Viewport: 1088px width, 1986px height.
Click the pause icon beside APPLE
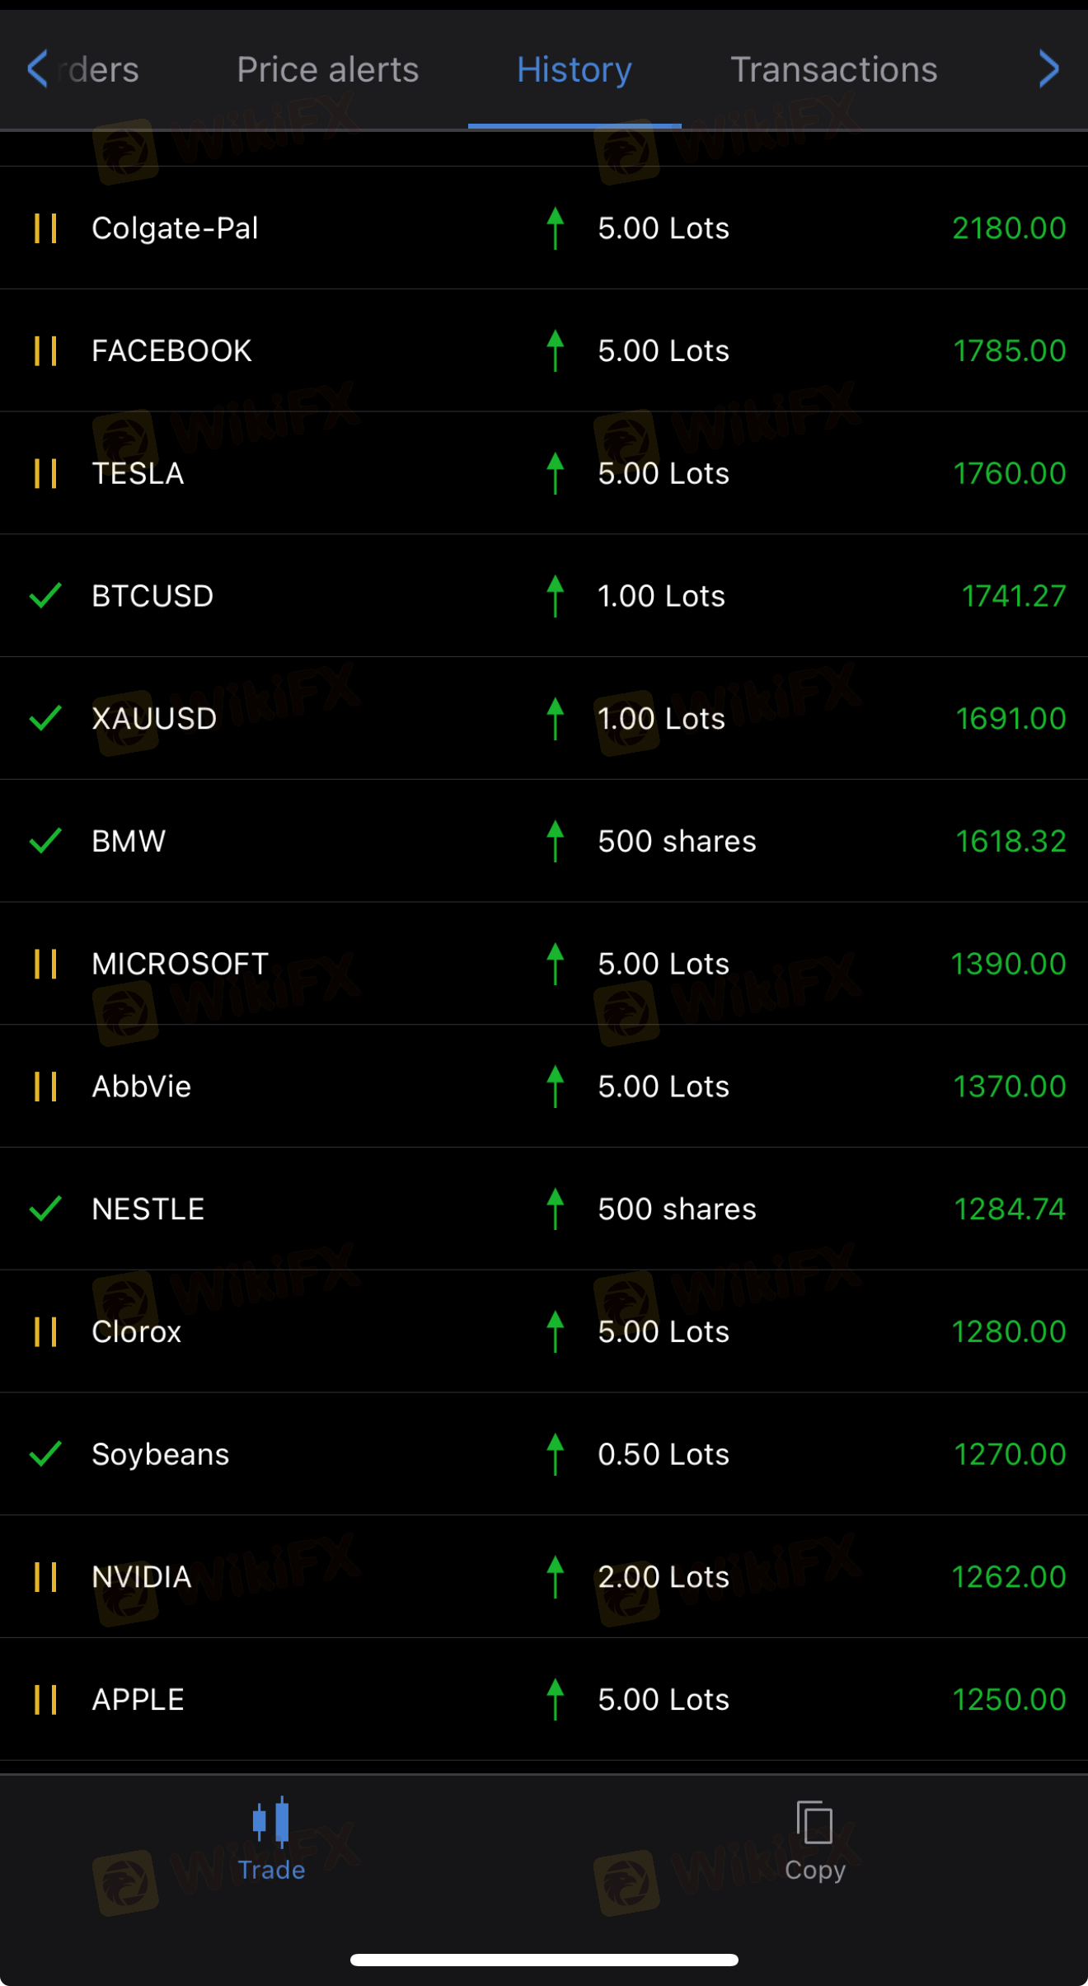(45, 1699)
